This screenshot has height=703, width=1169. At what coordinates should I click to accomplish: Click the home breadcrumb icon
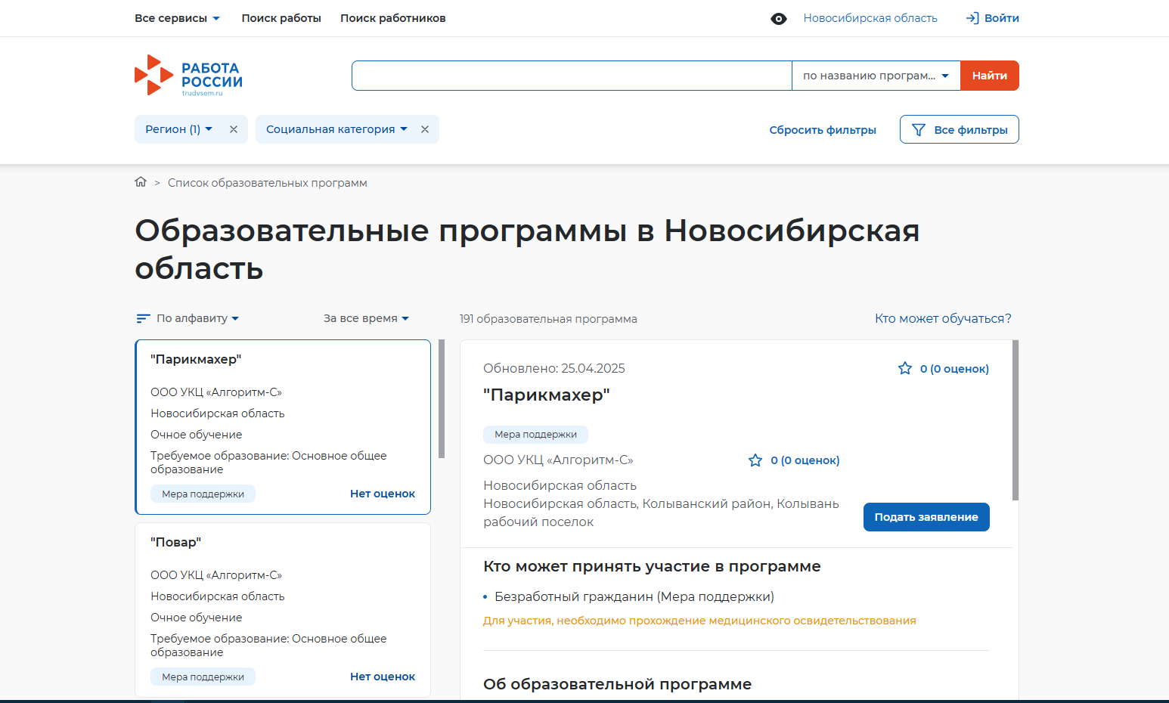coord(141,182)
